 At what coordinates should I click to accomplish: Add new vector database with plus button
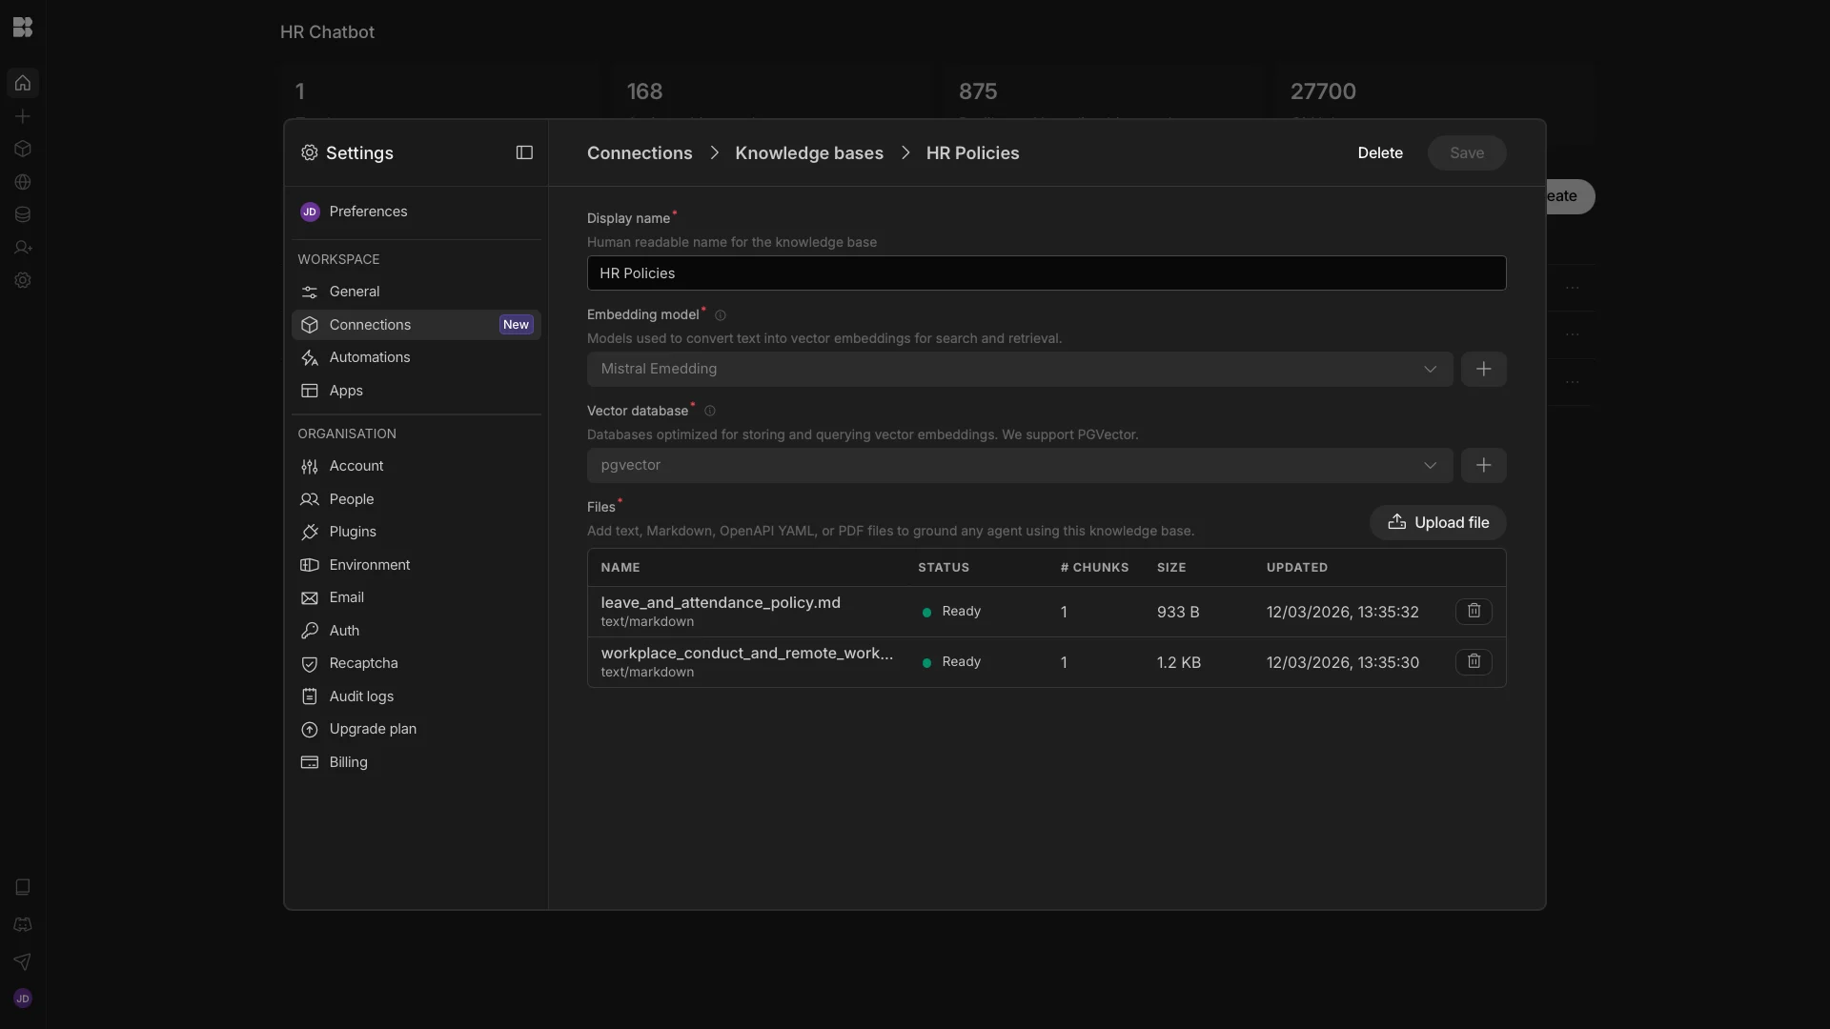1483,466
